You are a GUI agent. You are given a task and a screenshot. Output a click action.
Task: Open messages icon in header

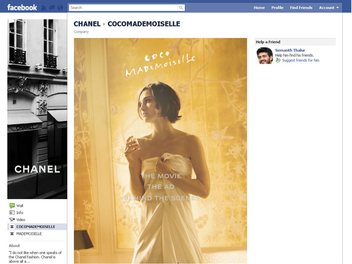52,8
